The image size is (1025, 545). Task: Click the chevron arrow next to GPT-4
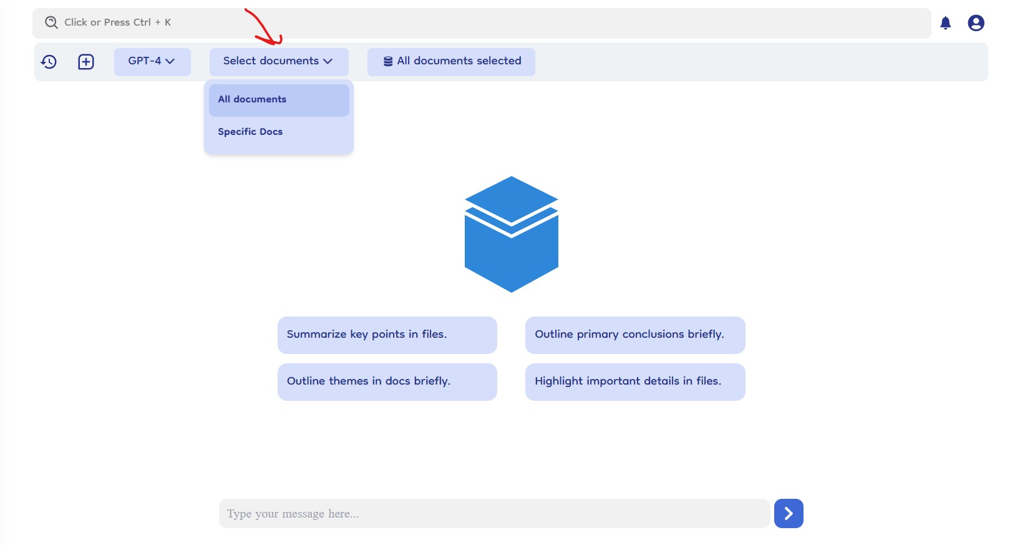tap(170, 61)
